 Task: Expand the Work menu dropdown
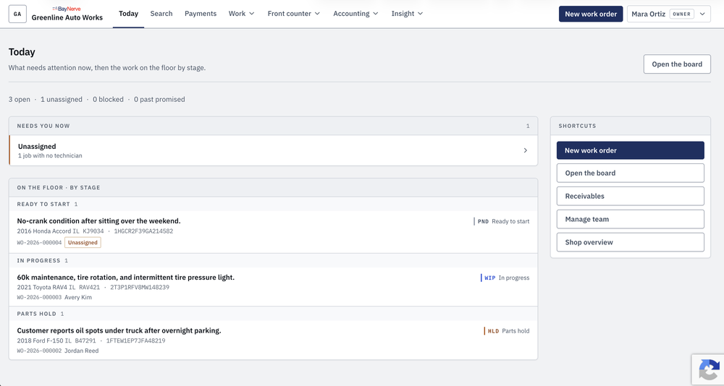click(x=242, y=14)
